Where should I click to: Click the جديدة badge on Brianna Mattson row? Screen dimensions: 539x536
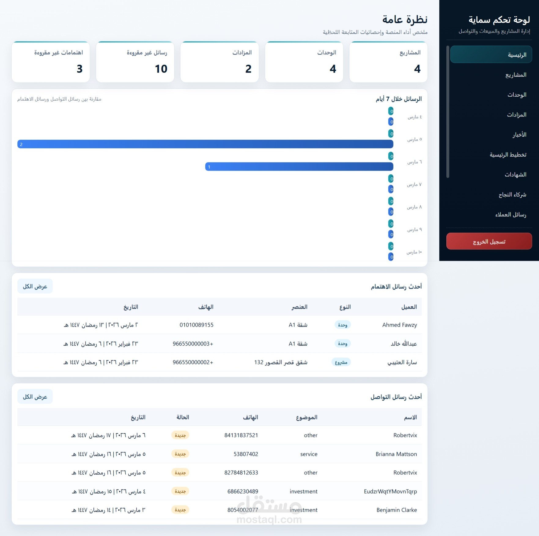180,454
